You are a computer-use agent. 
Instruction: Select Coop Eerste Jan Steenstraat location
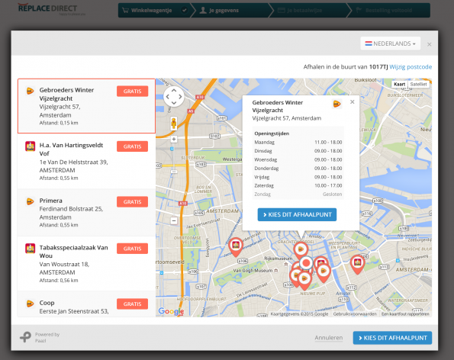[86, 304]
